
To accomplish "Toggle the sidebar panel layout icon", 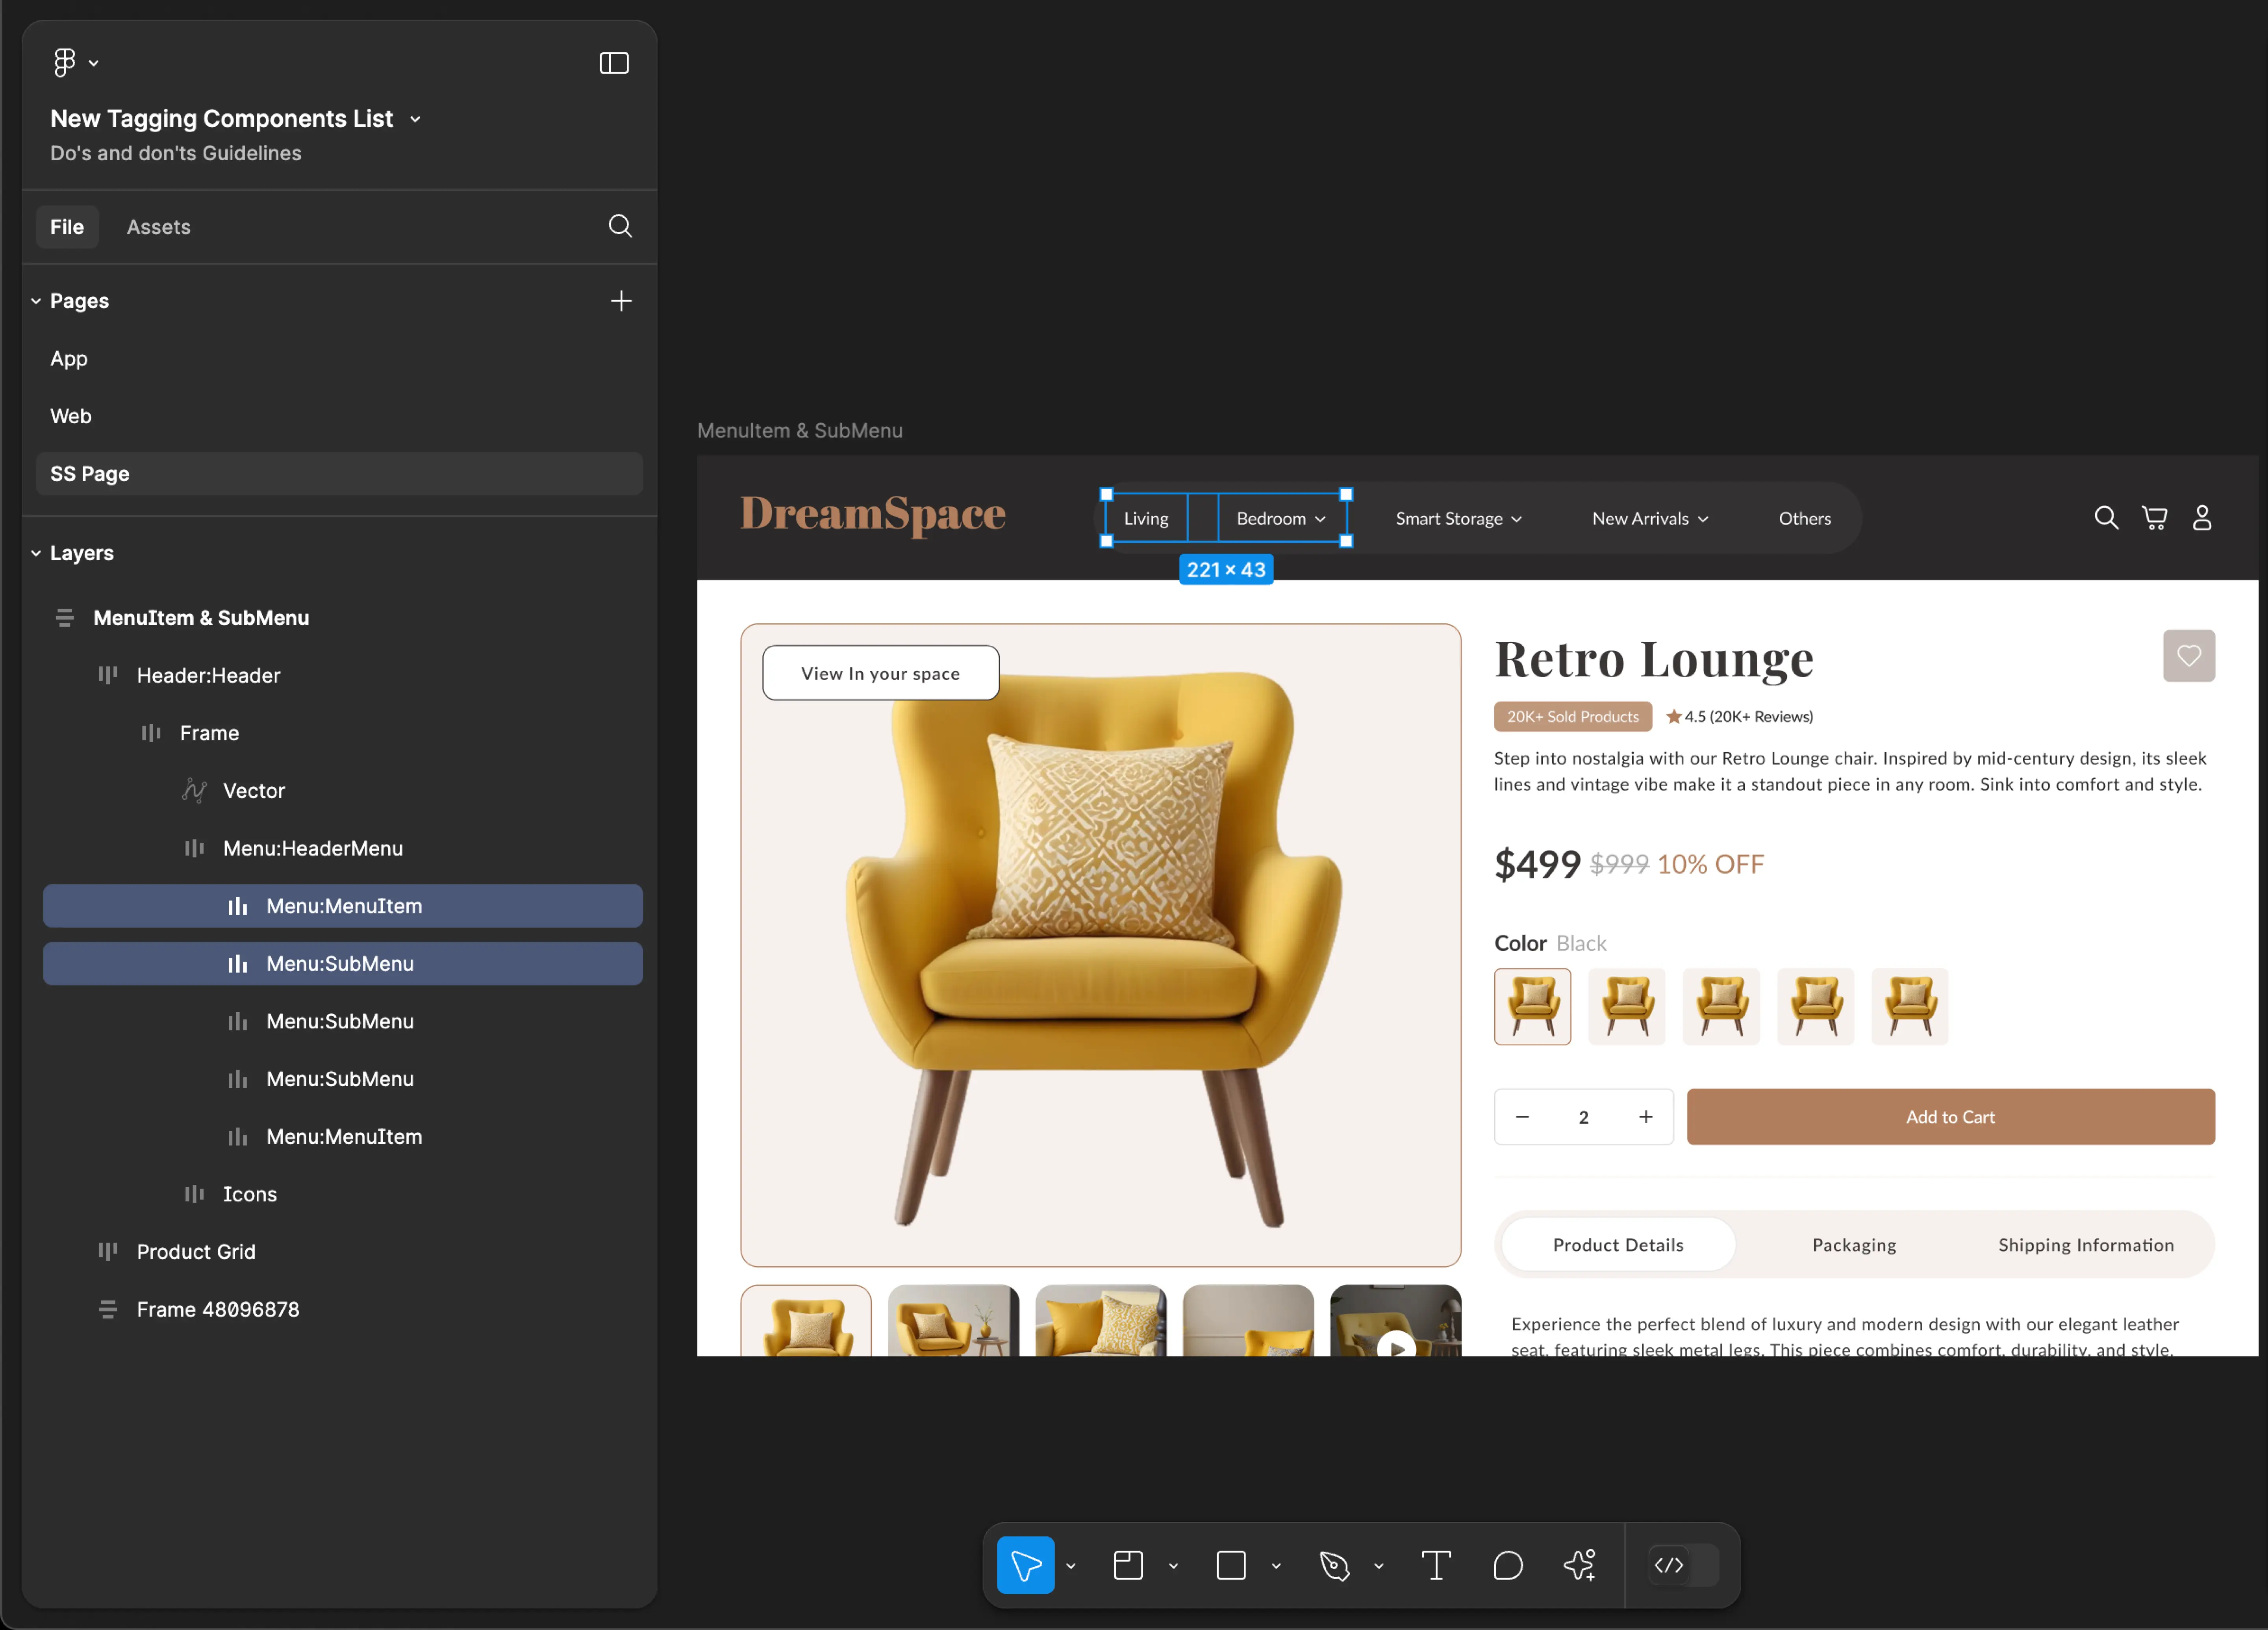I will coord(613,63).
